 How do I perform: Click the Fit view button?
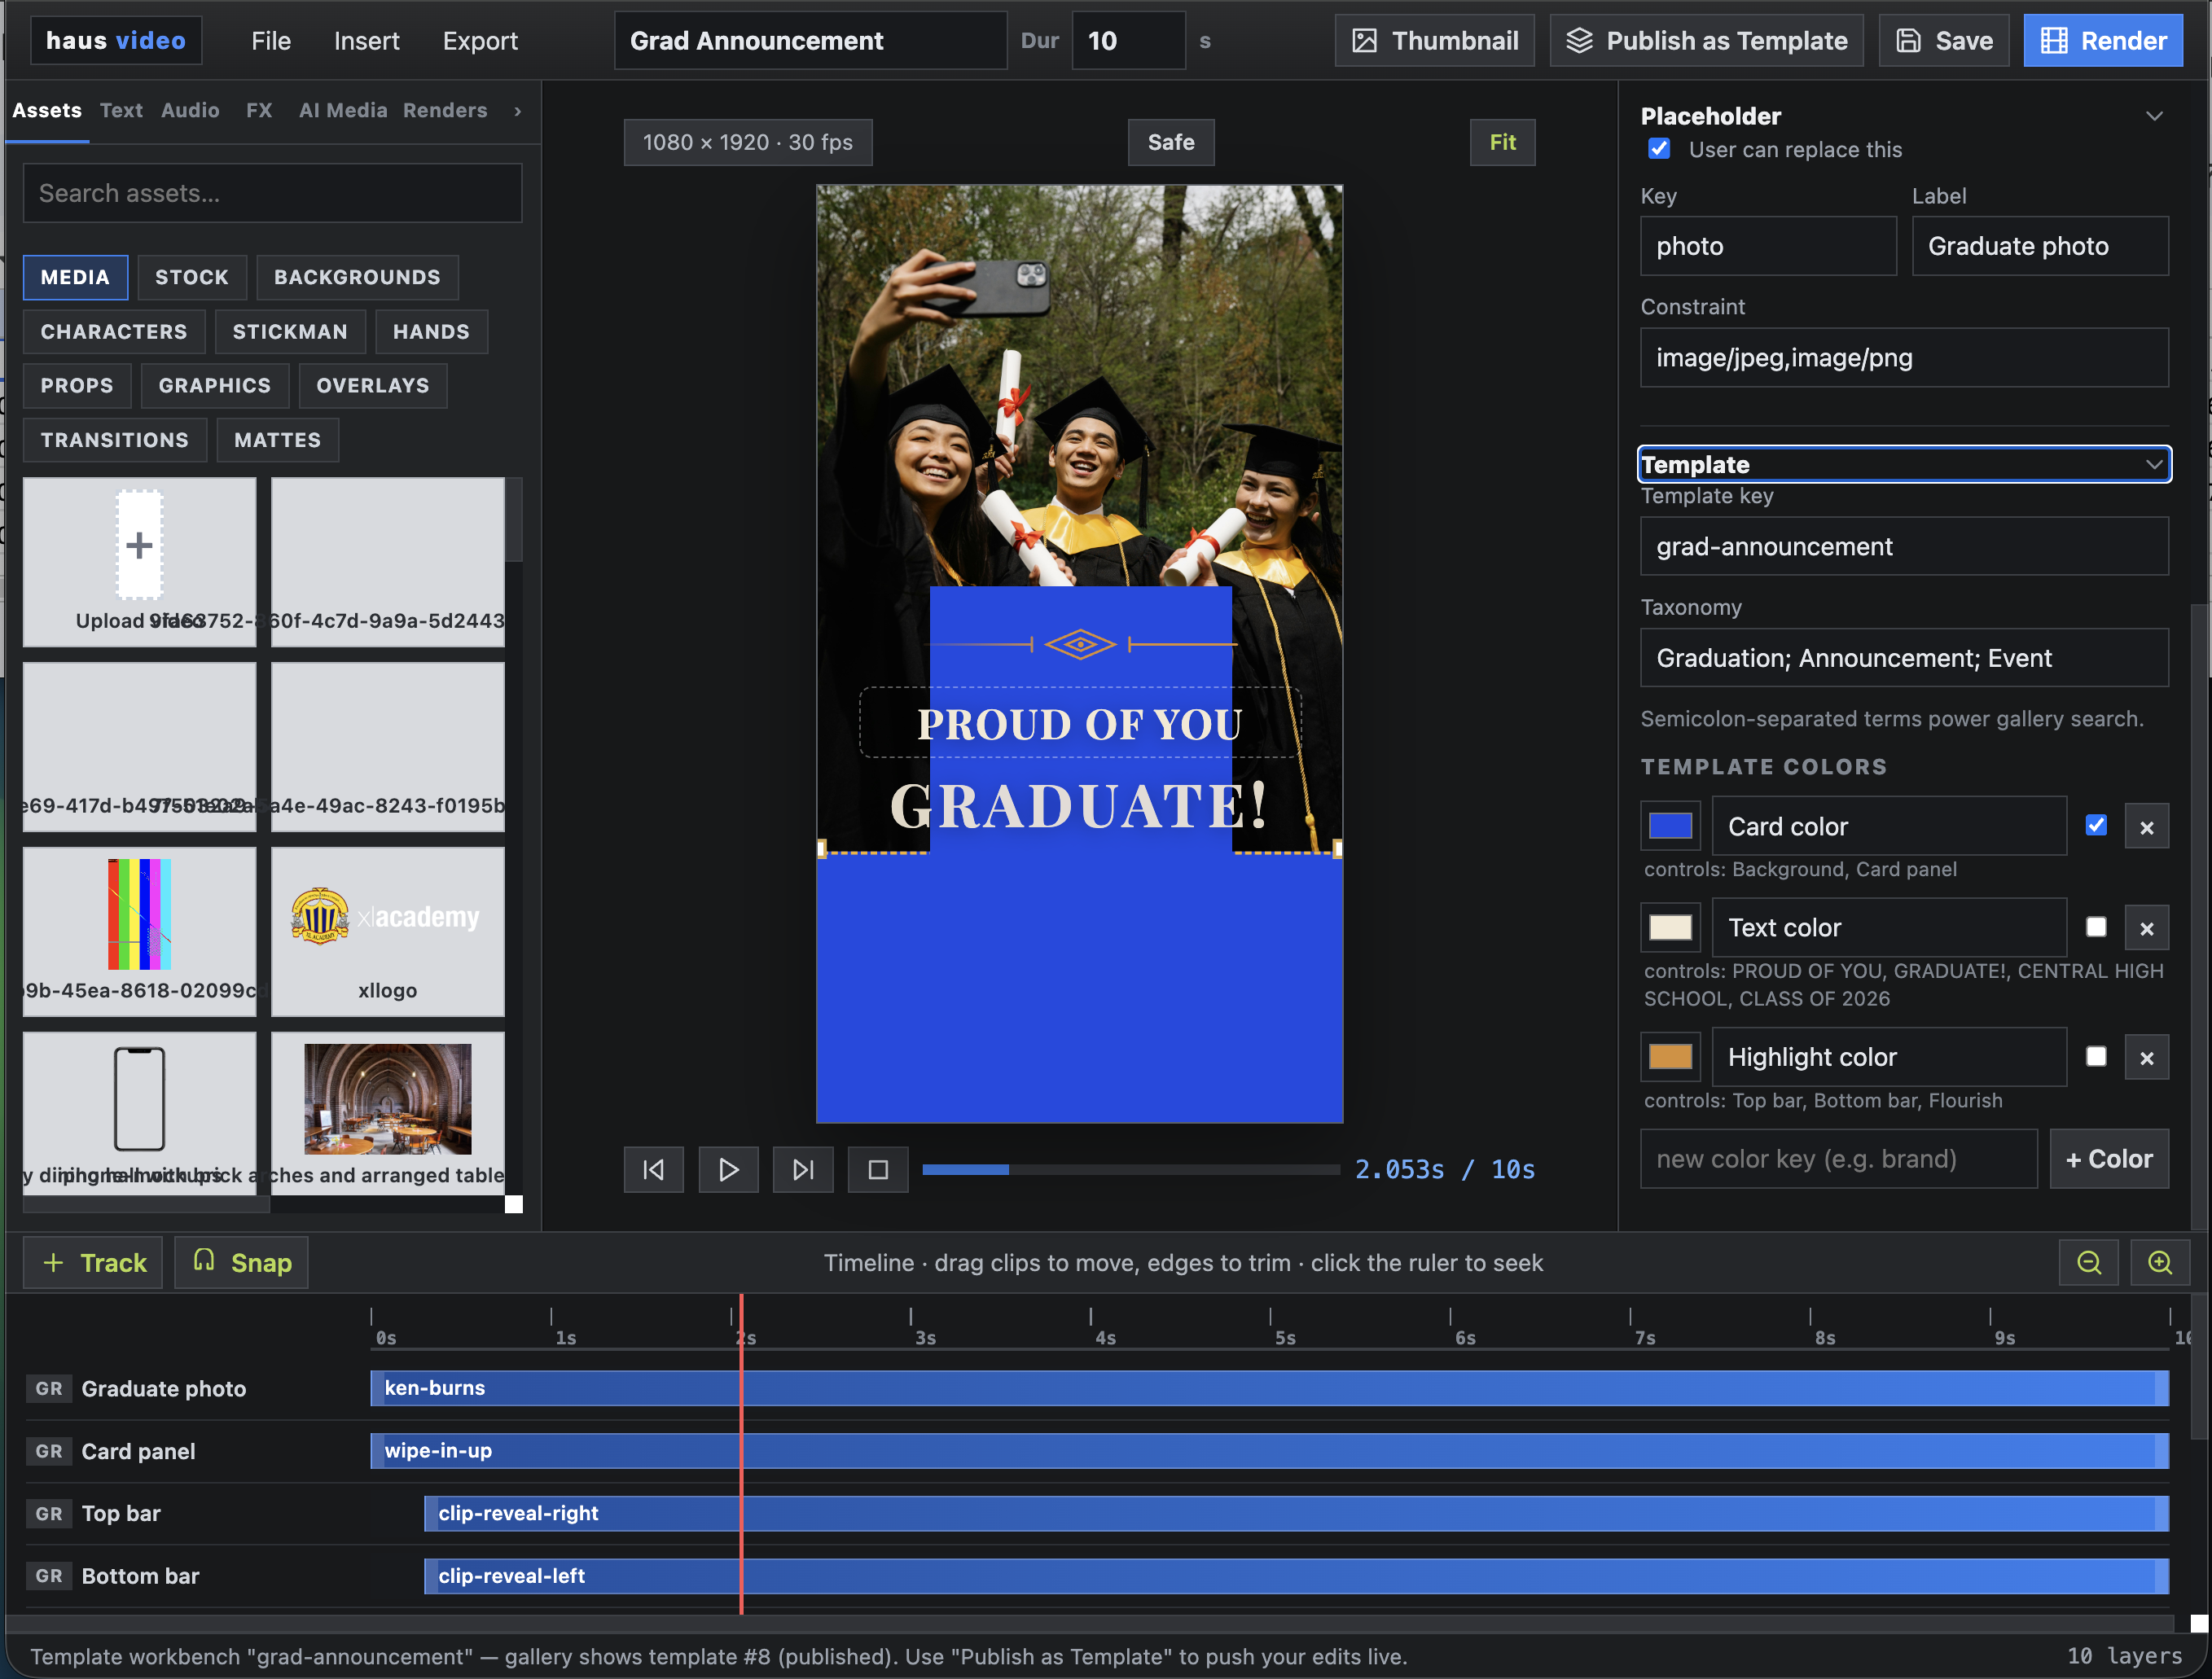(1502, 142)
